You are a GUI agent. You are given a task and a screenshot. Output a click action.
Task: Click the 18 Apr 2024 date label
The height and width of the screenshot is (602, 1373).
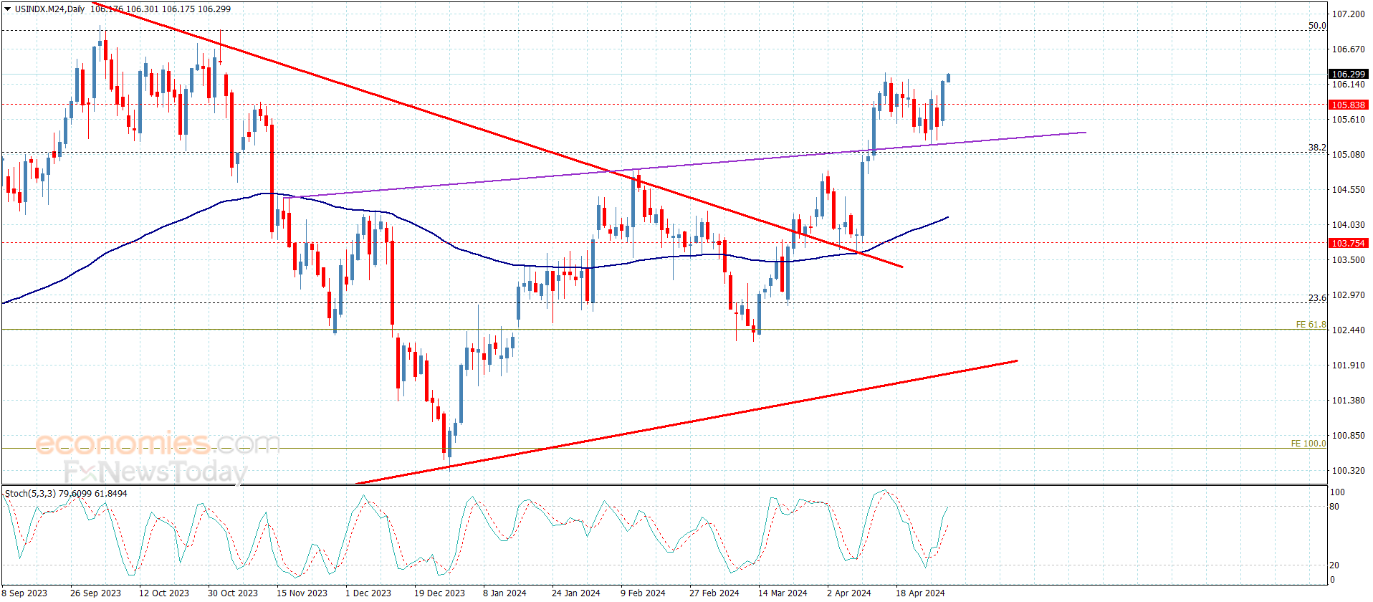[x=920, y=593]
